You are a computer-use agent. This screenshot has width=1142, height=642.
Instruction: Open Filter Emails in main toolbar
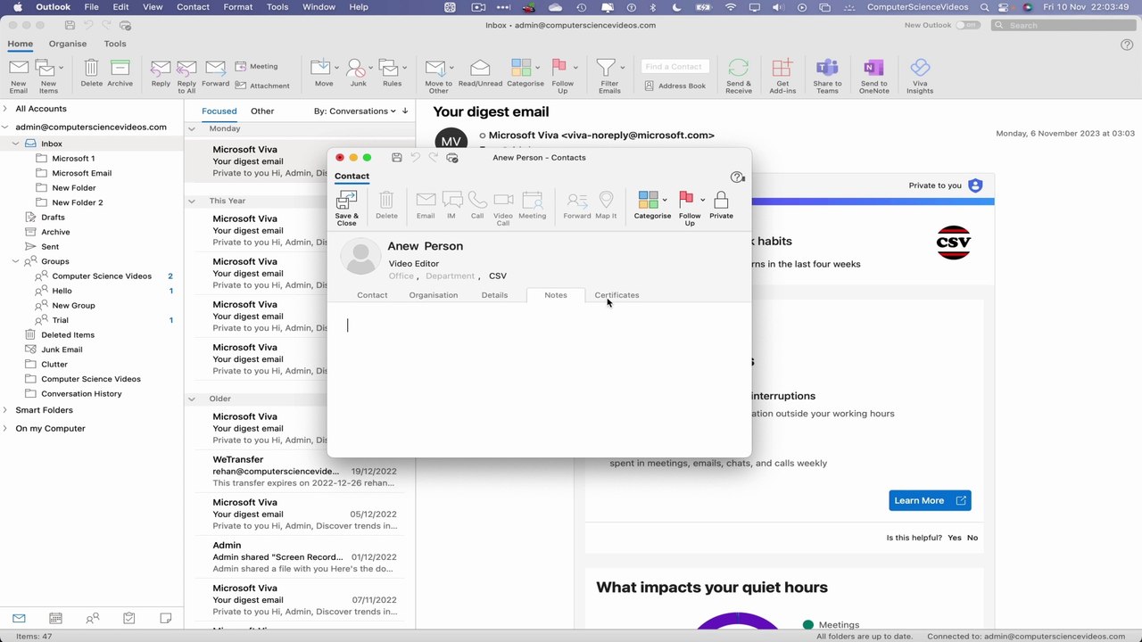point(609,77)
